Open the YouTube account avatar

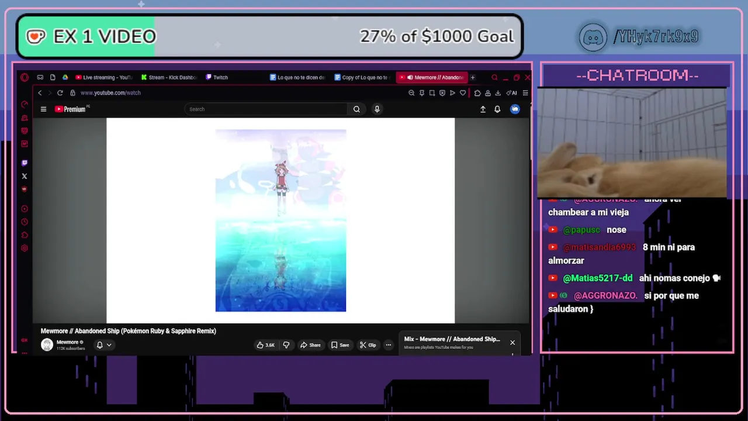click(515, 109)
